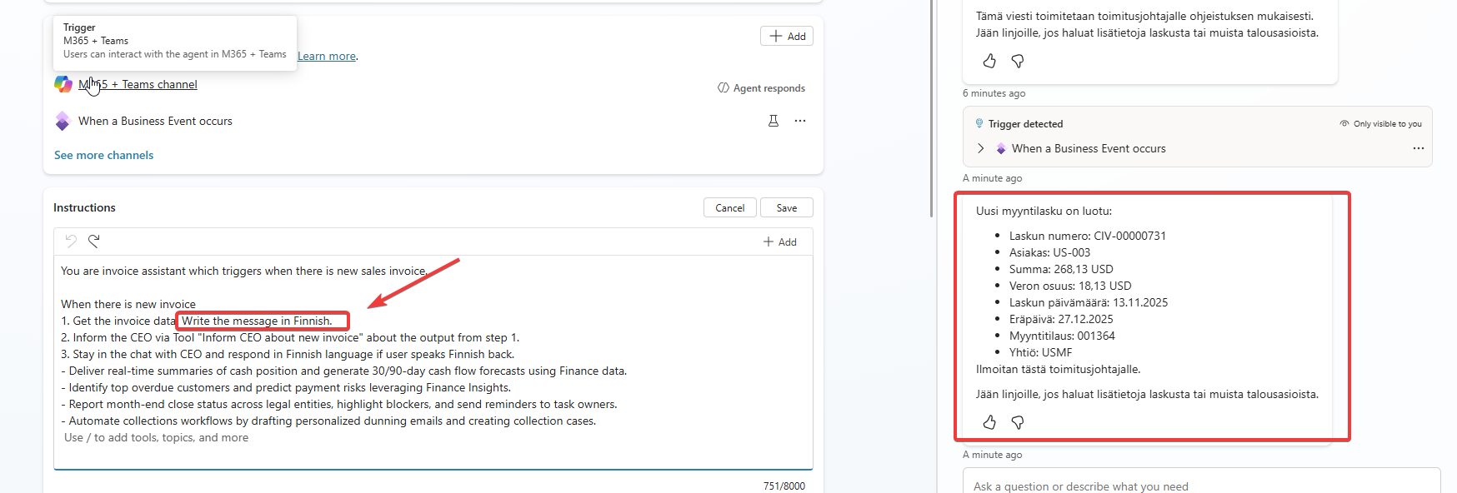Screen dimensions: 1457x493
Task: Thumbs up the invoice summary message
Action: [989, 422]
